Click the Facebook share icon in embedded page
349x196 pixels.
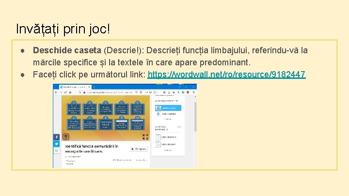pos(57,137)
